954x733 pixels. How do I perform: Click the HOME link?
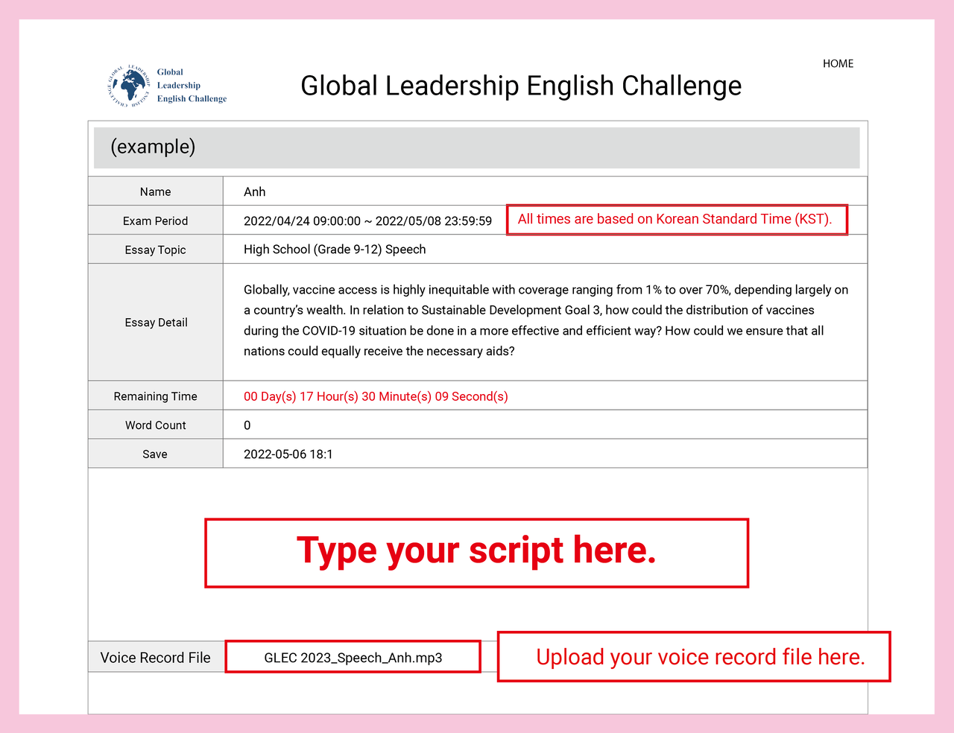(838, 64)
